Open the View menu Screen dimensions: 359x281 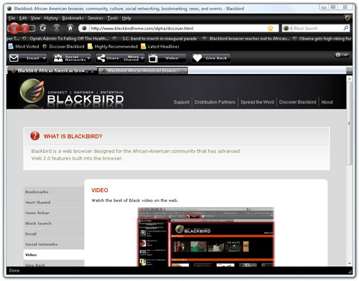(35, 18)
